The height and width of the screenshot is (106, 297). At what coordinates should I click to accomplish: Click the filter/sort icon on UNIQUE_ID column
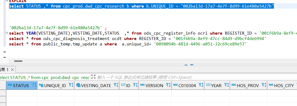tap(71, 85)
